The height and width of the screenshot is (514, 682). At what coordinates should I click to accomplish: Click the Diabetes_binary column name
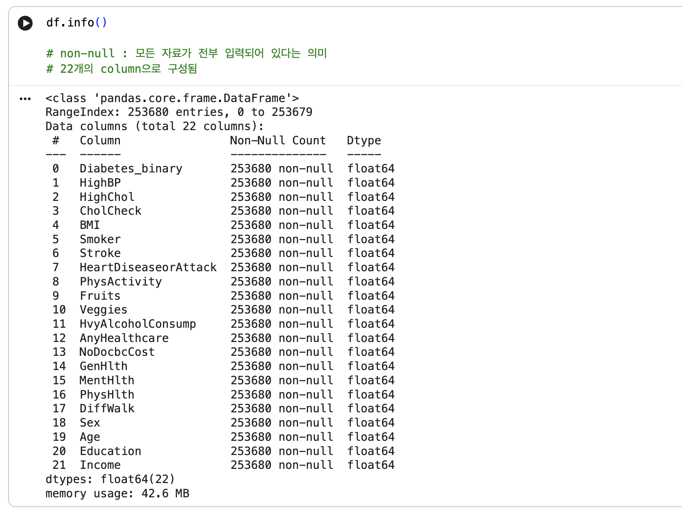(x=131, y=169)
